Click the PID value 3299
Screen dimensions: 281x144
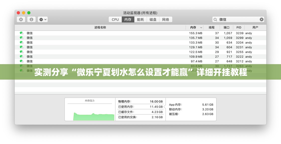click(240, 38)
